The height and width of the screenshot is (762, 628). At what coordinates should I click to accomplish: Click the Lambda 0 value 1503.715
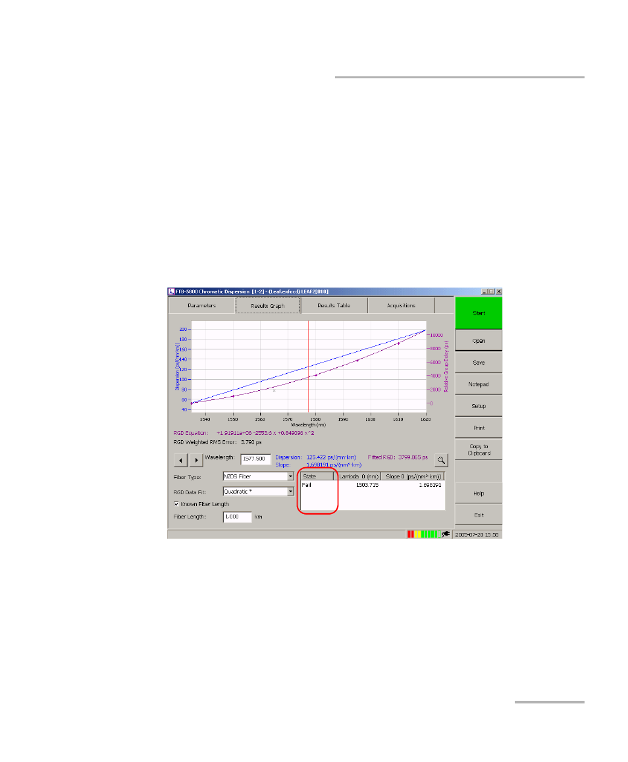point(367,485)
